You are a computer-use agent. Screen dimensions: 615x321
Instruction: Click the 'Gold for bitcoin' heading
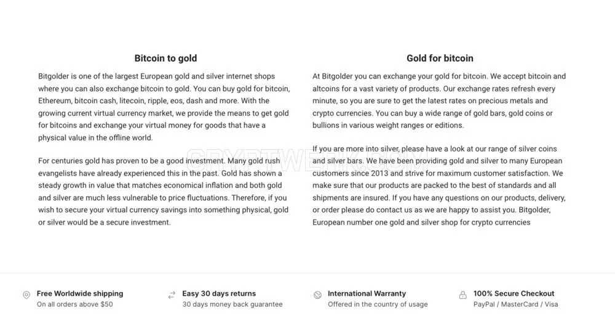point(440,58)
